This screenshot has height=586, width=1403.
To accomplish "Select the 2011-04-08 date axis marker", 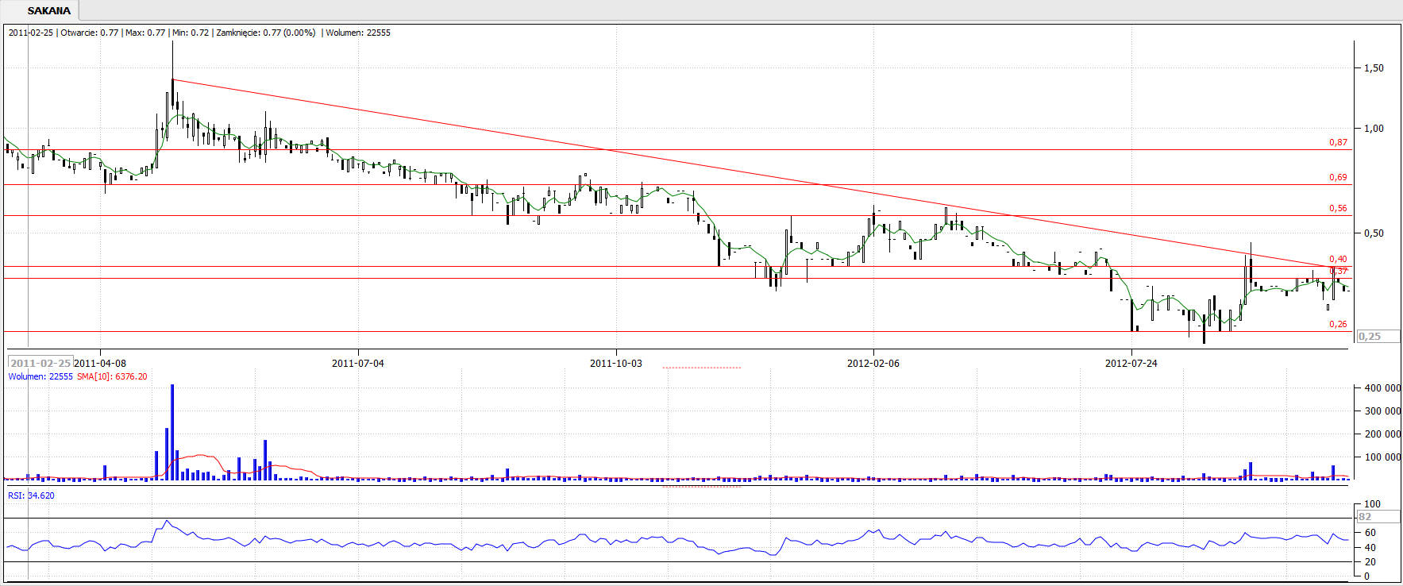I will [100, 363].
